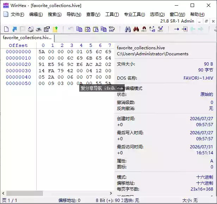Open the 选项(O) menu
The height and width of the screenshot is (204, 217).
pyautogui.click(x=157, y=14)
